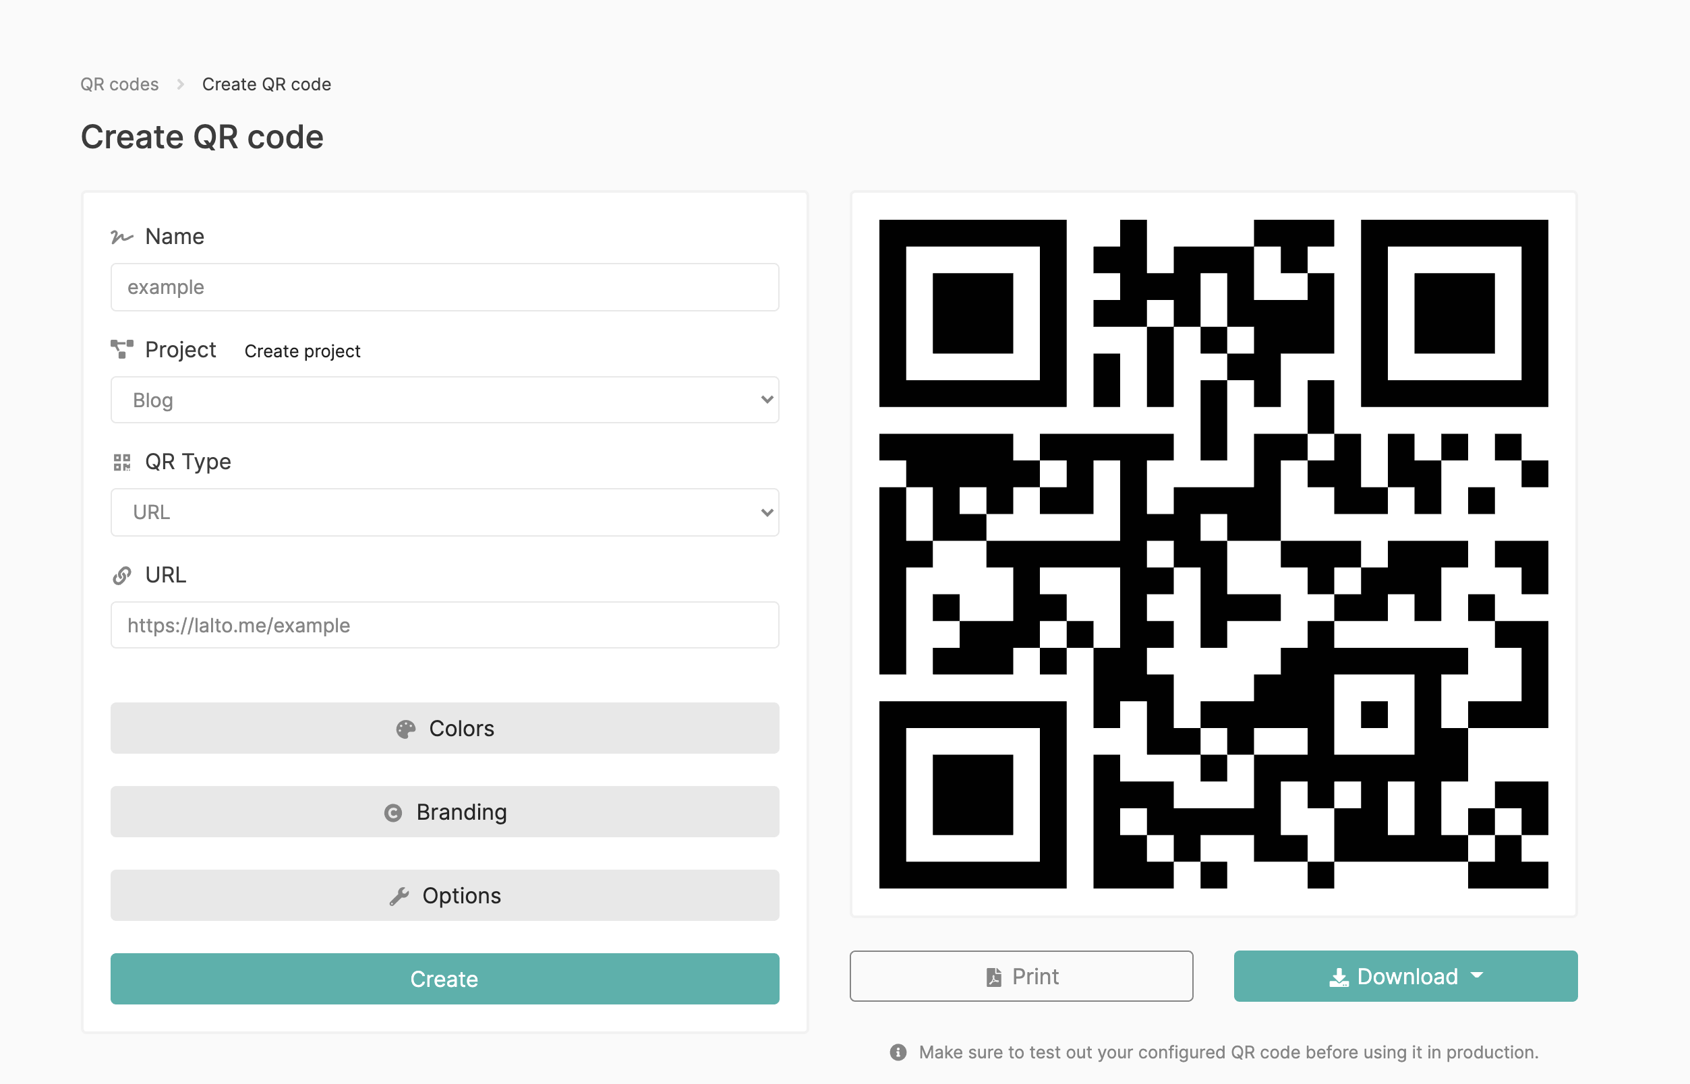1690x1084 pixels.
Task: Click the URL field label
Action: (x=165, y=575)
